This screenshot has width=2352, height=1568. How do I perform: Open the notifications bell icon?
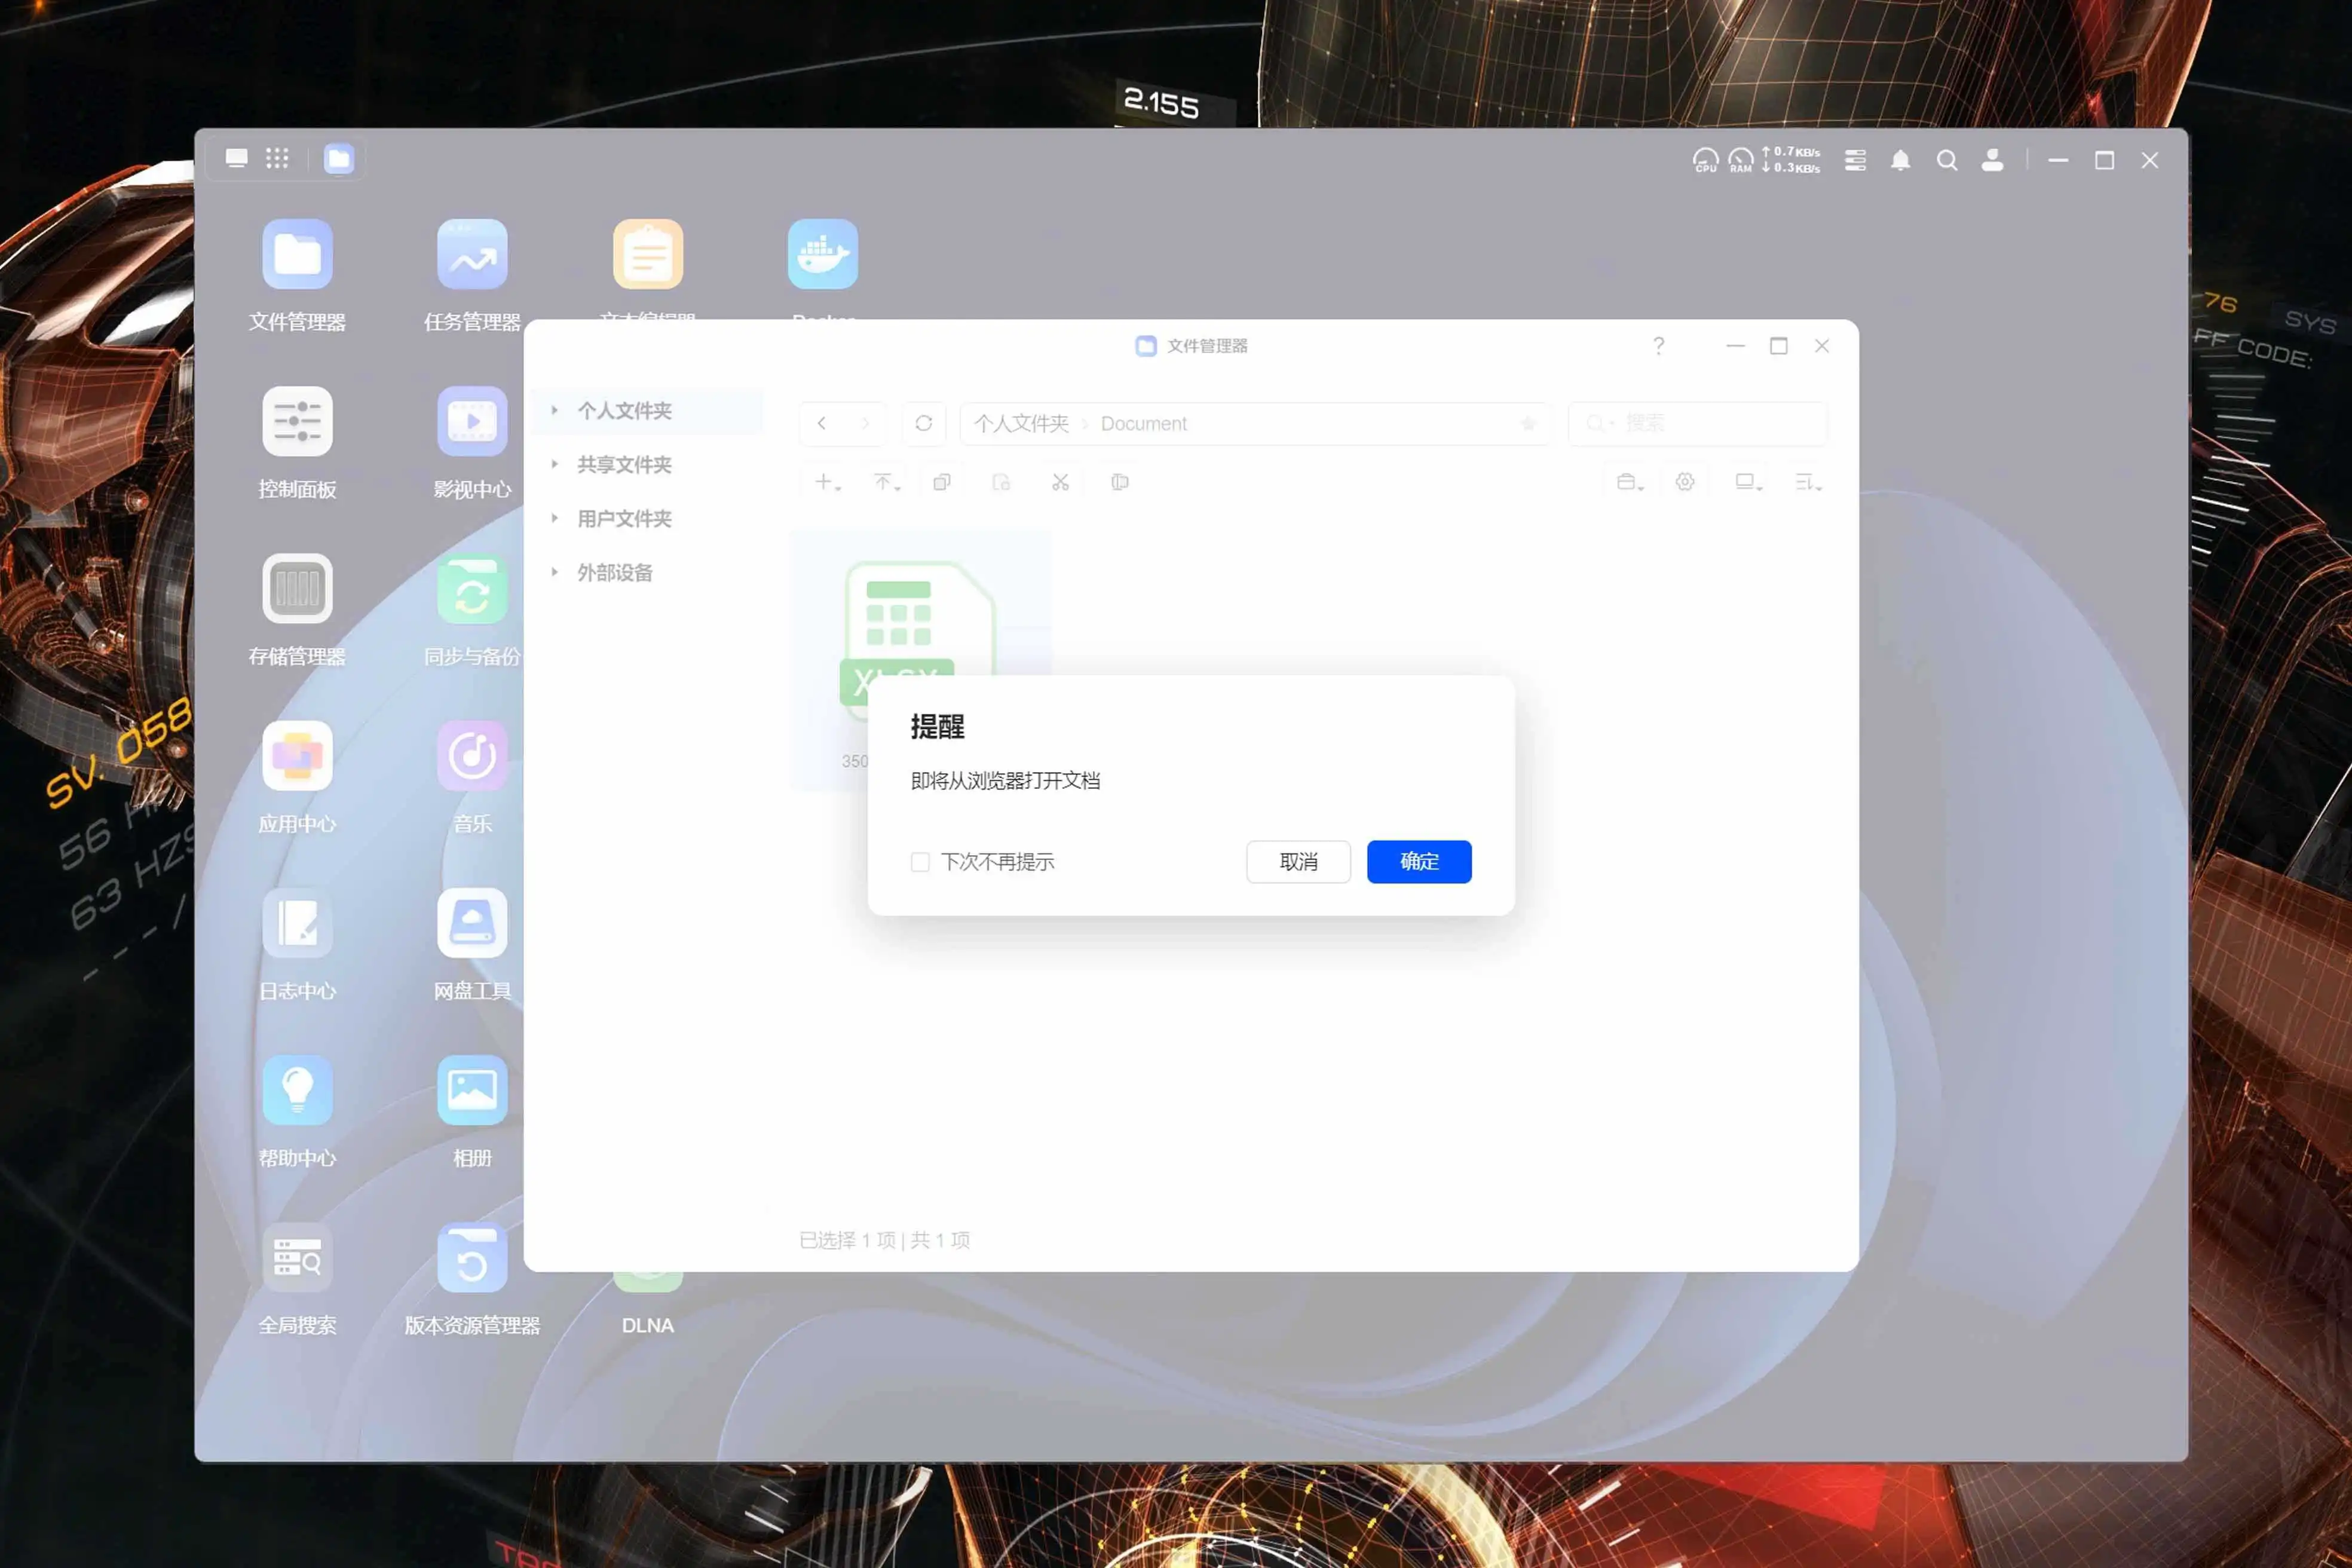tap(1900, 160)
